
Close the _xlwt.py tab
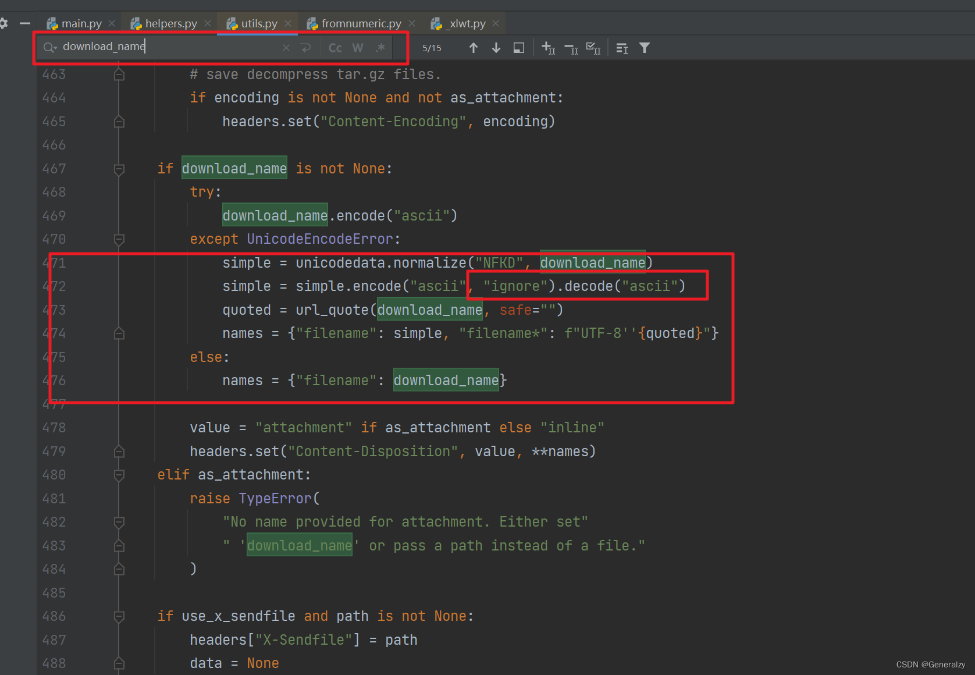pos(496,23)
